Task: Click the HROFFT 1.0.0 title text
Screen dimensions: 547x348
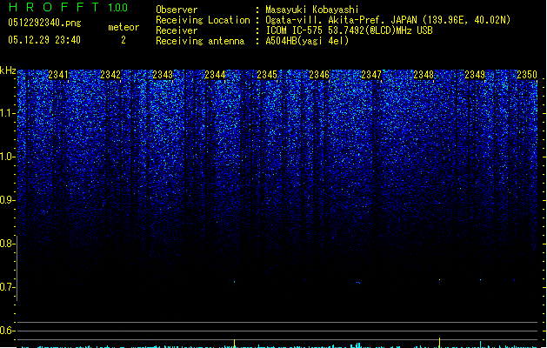Action: (x=68, y=7)
